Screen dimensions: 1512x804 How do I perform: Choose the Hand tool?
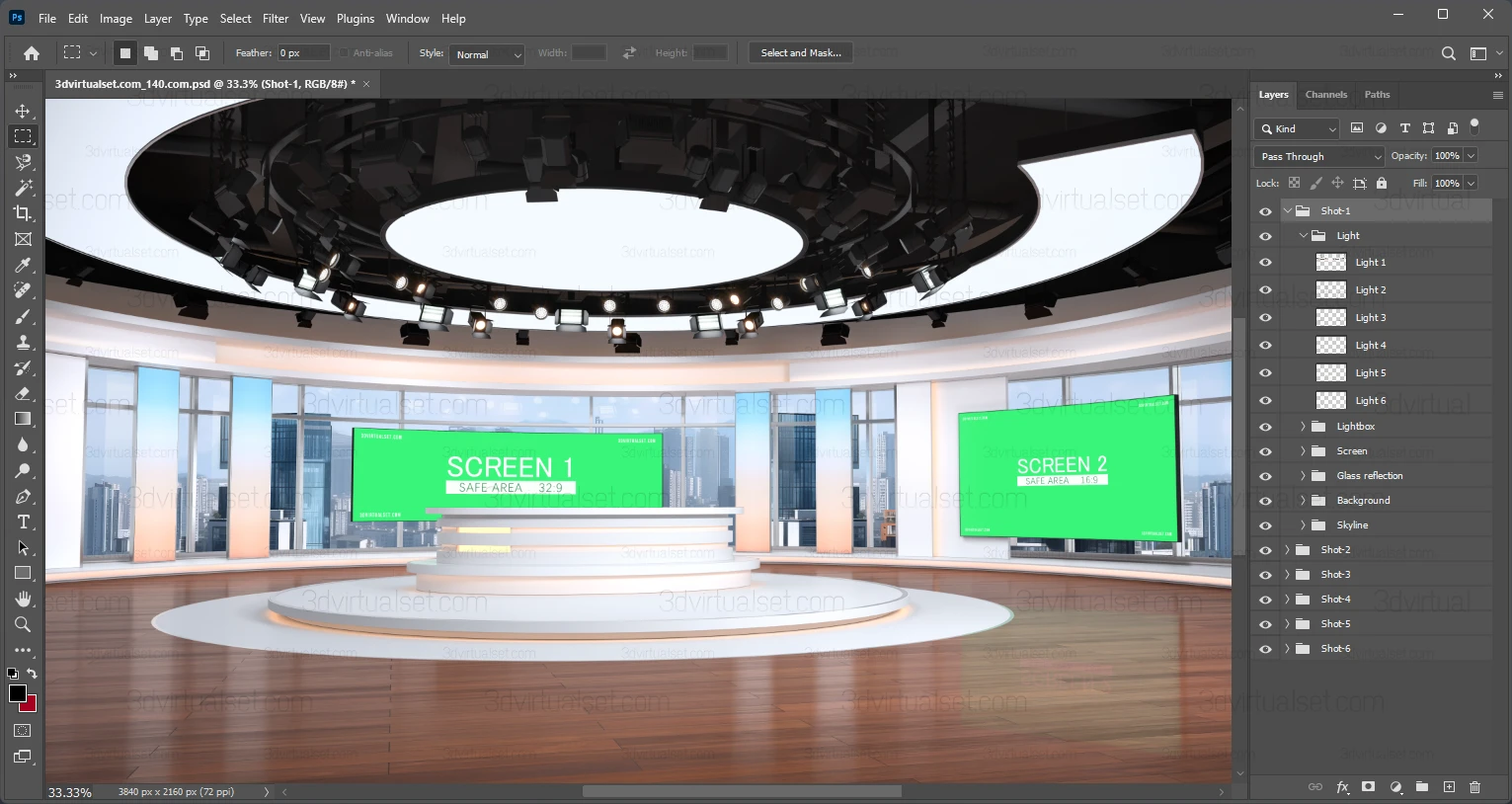(23, 600)
